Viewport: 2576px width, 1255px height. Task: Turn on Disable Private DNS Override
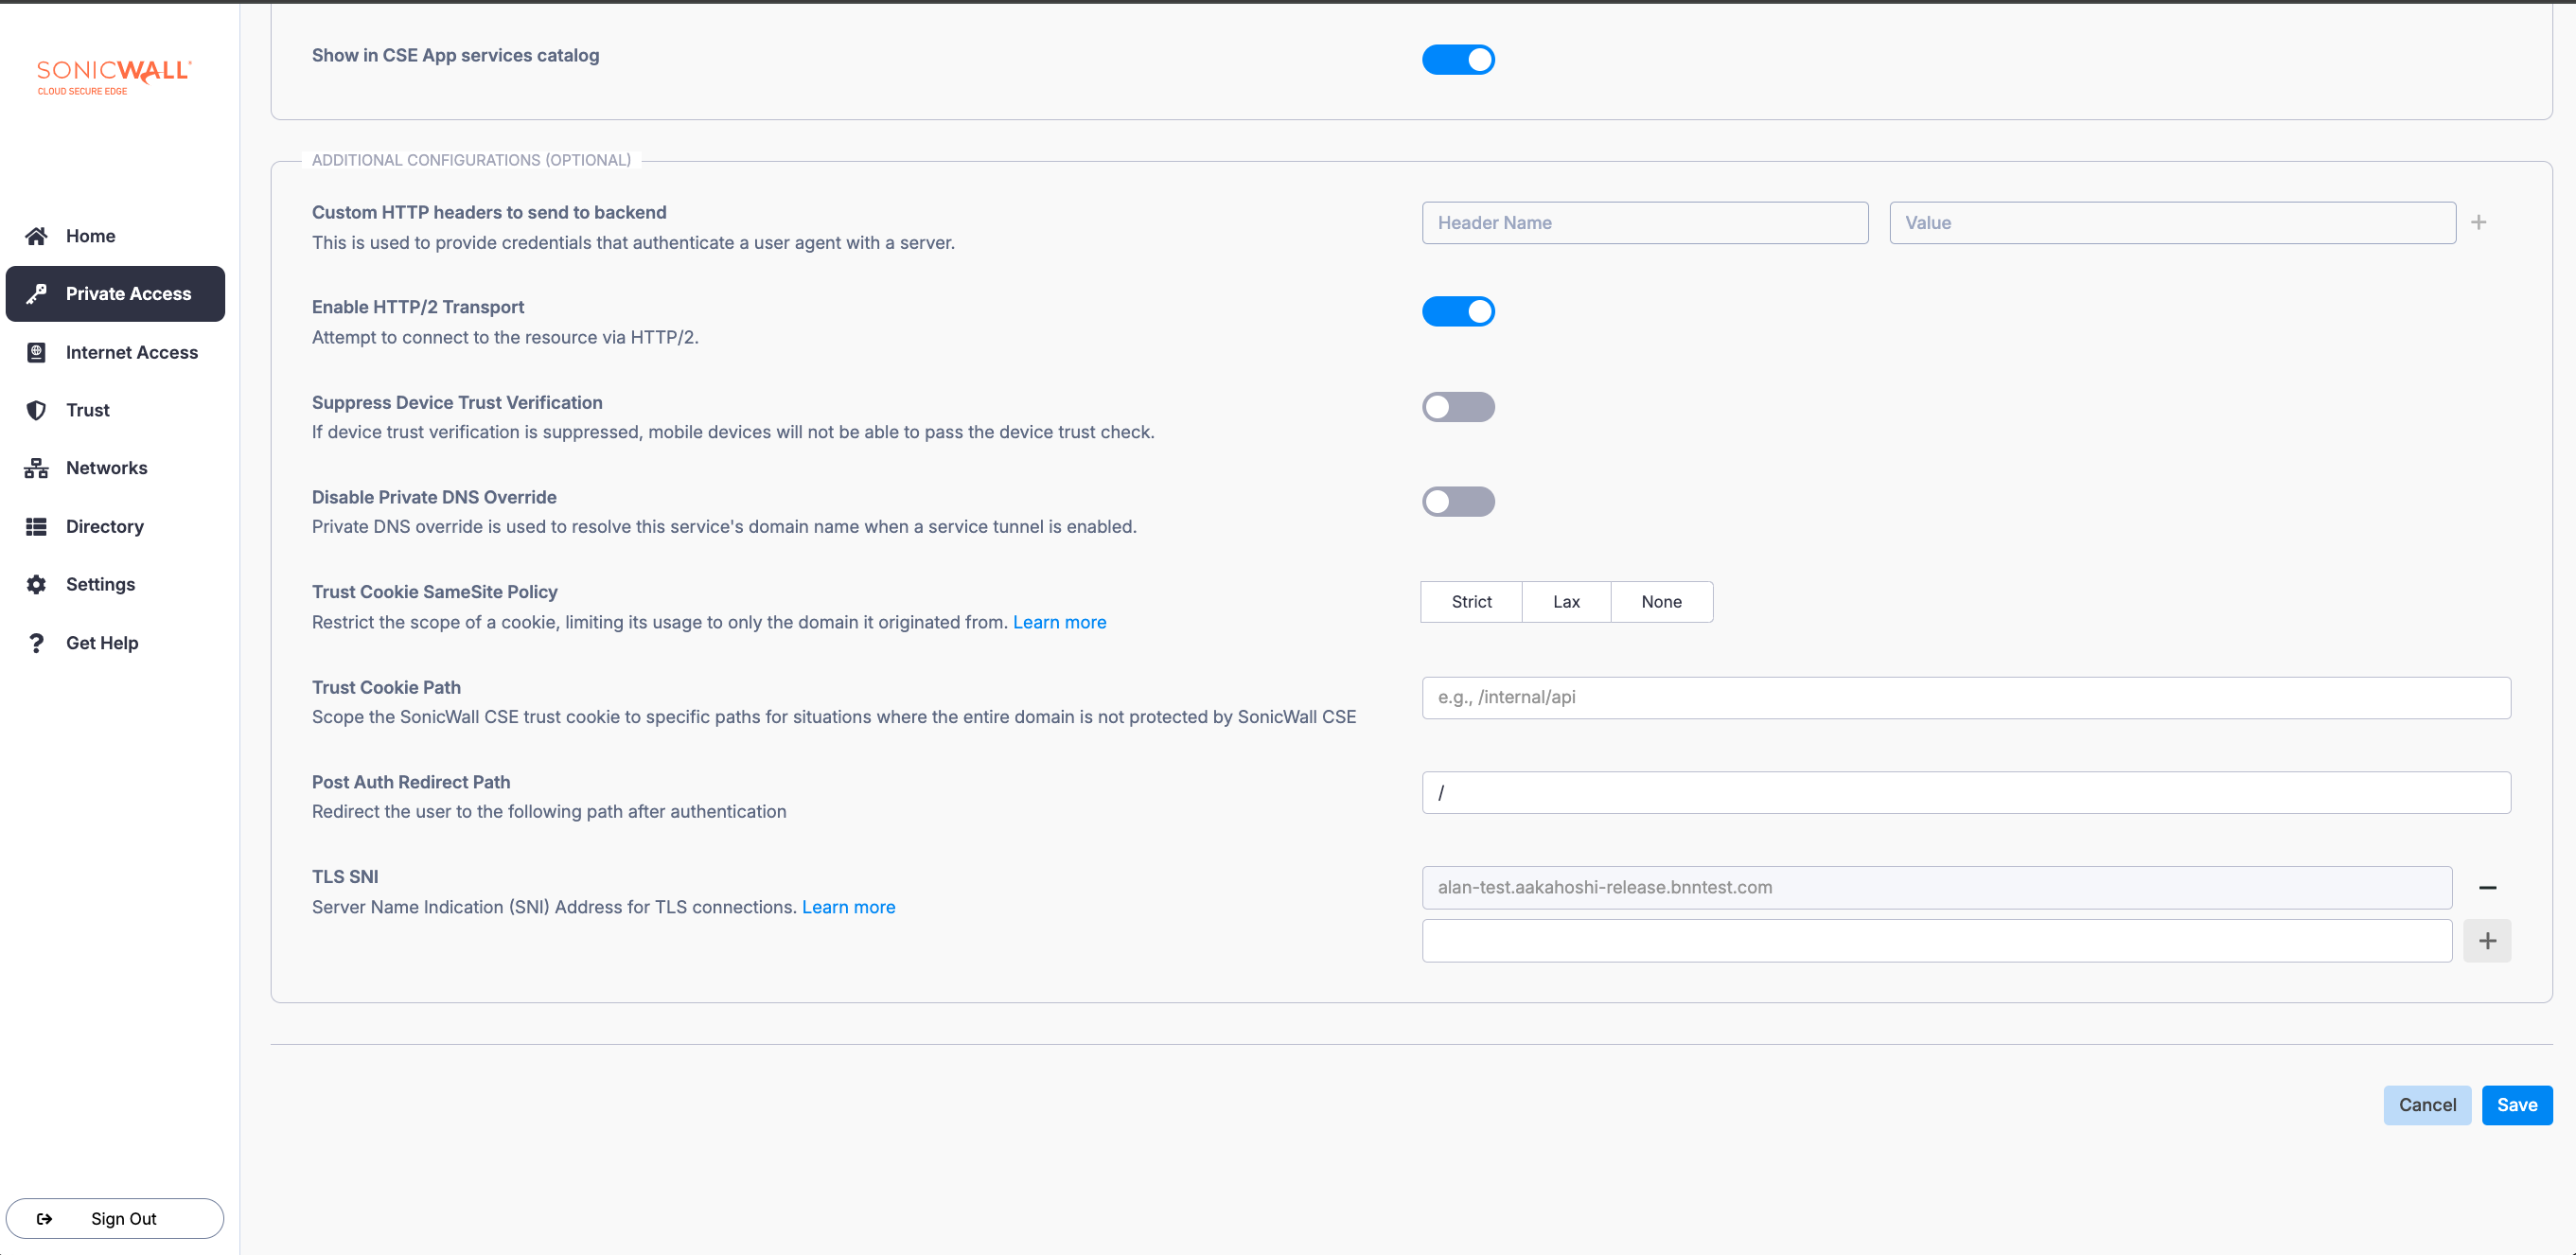(1458, 502)
